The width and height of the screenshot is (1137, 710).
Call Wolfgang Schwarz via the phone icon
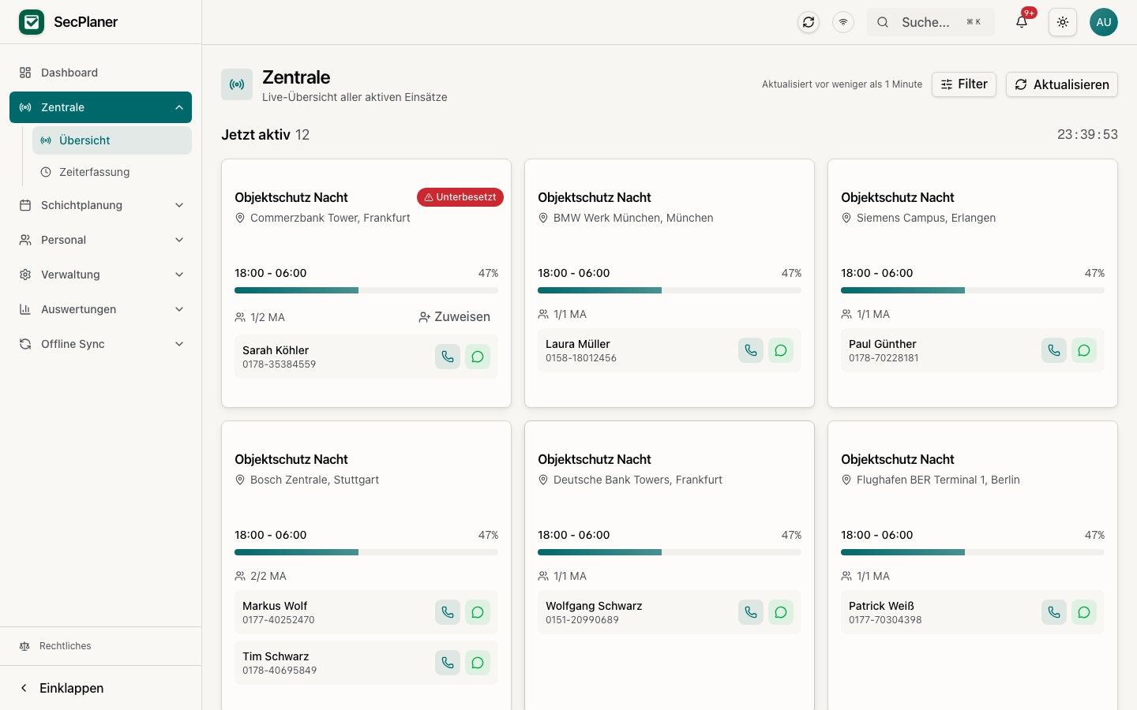(751, 612)
